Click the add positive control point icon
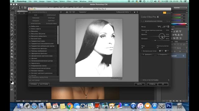The width and height of the screenshot is (199, 111). (x=160, y=51)
